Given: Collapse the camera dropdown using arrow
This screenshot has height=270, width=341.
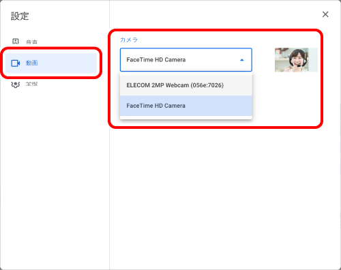Looking at the screenshot, I should (x=242, y=60).
